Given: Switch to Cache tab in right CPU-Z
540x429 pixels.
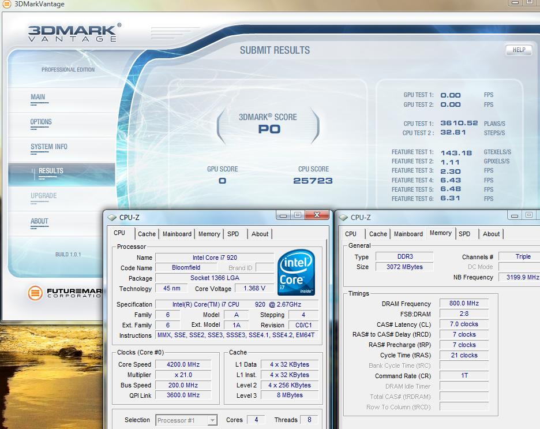Looking at the screenshot, I should pyautogui.click(x=378, y=234).
